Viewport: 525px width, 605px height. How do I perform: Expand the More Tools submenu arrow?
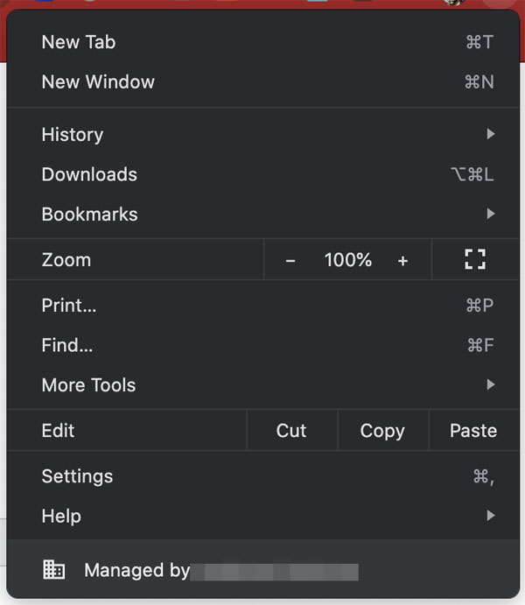pyautogui.click(x=490, y=384)
